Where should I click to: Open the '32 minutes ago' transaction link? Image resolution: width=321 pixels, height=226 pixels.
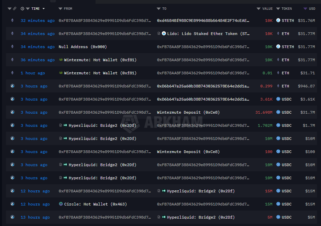coord(37,21)
